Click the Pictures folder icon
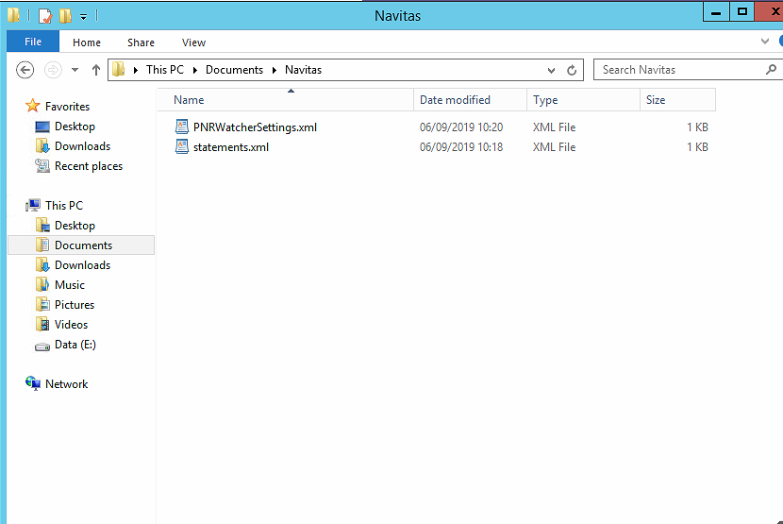The width and height of the screenshot is (783, 524). pos(42,304)
